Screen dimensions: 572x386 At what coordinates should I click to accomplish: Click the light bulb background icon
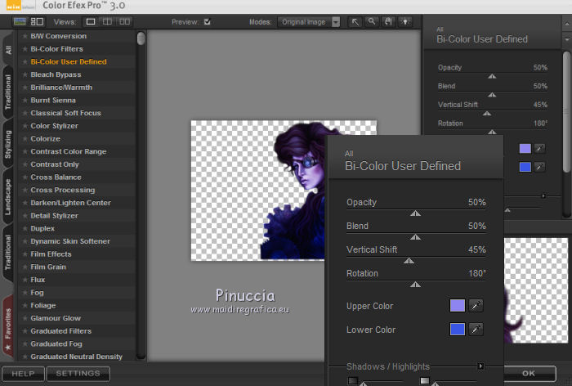405,21
